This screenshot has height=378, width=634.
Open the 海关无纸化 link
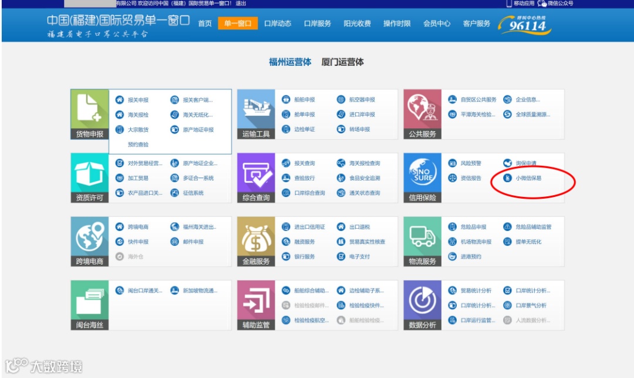(x=197, y=115)
